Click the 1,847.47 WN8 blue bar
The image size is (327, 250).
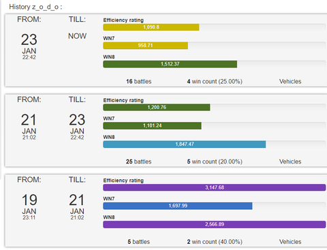[x=185, y=144]
